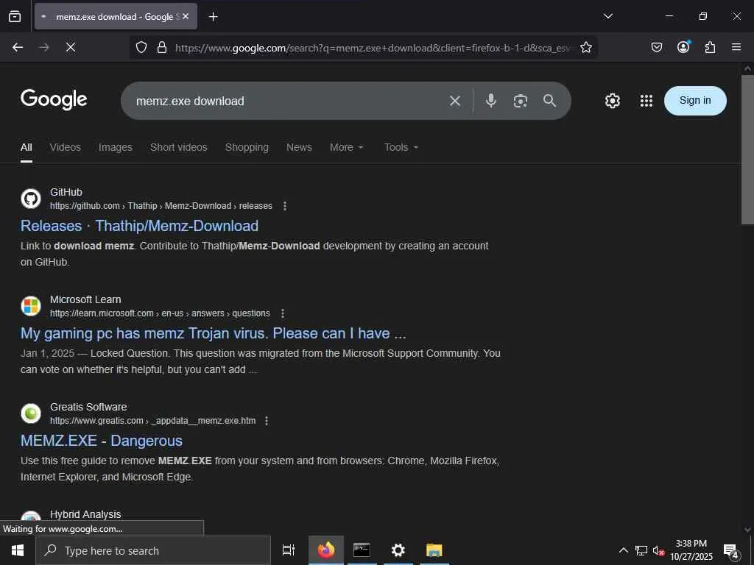The image size is (754, 565).
Task: Open Task View on the taskbar
Action: [289, 550]
